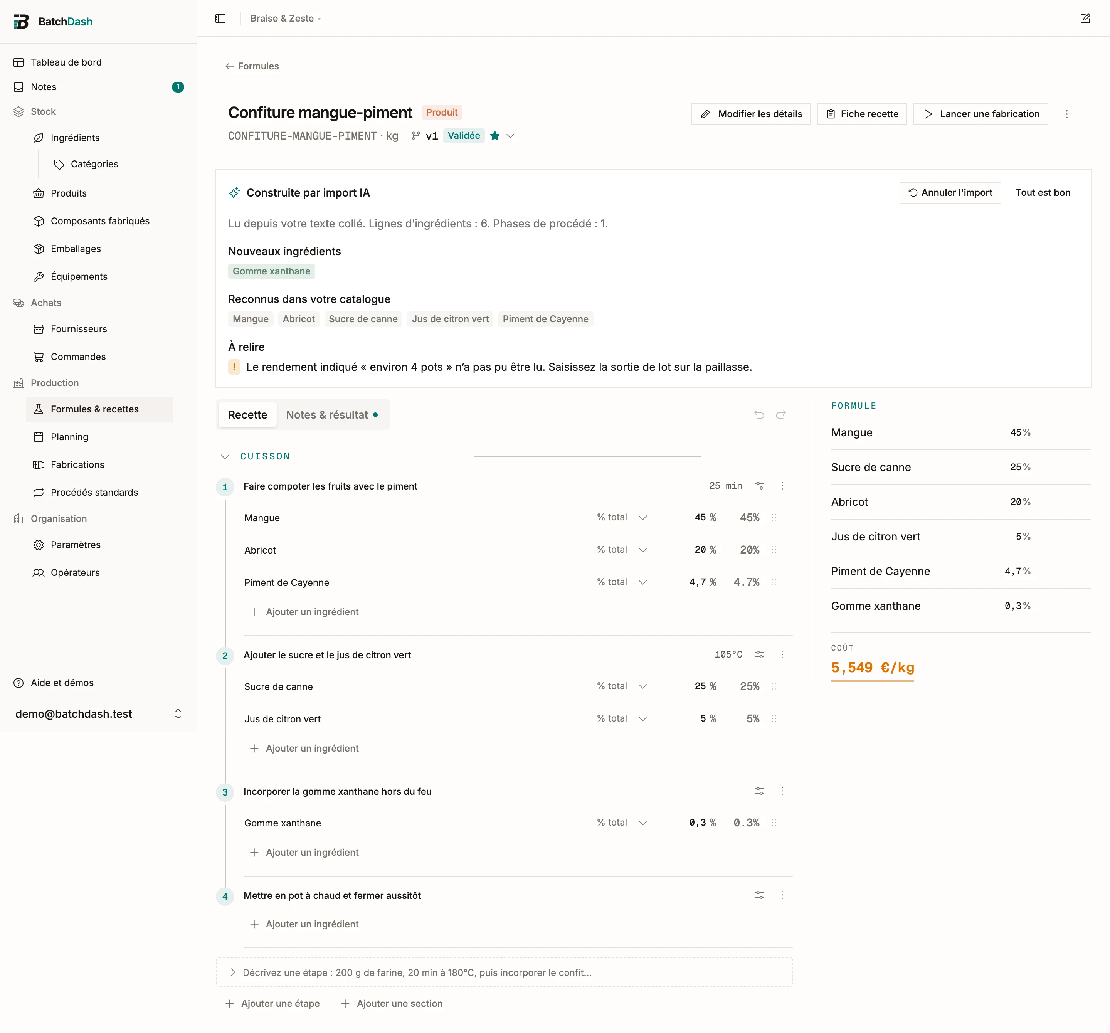The image size is (1110, 1033).
Task: Click the Gomme xanthane new ingredient chip
Action: [x=271, y=271]
